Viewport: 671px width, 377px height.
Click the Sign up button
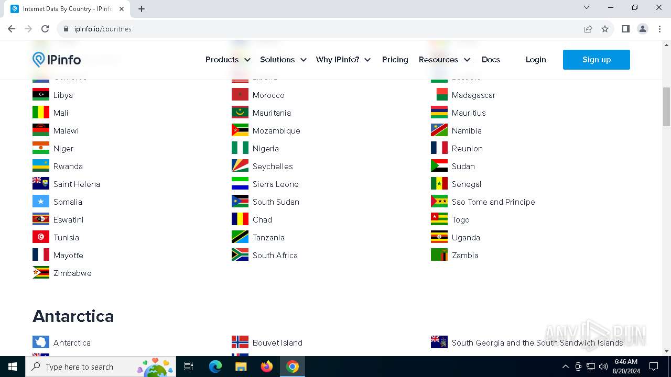(597, 60)
